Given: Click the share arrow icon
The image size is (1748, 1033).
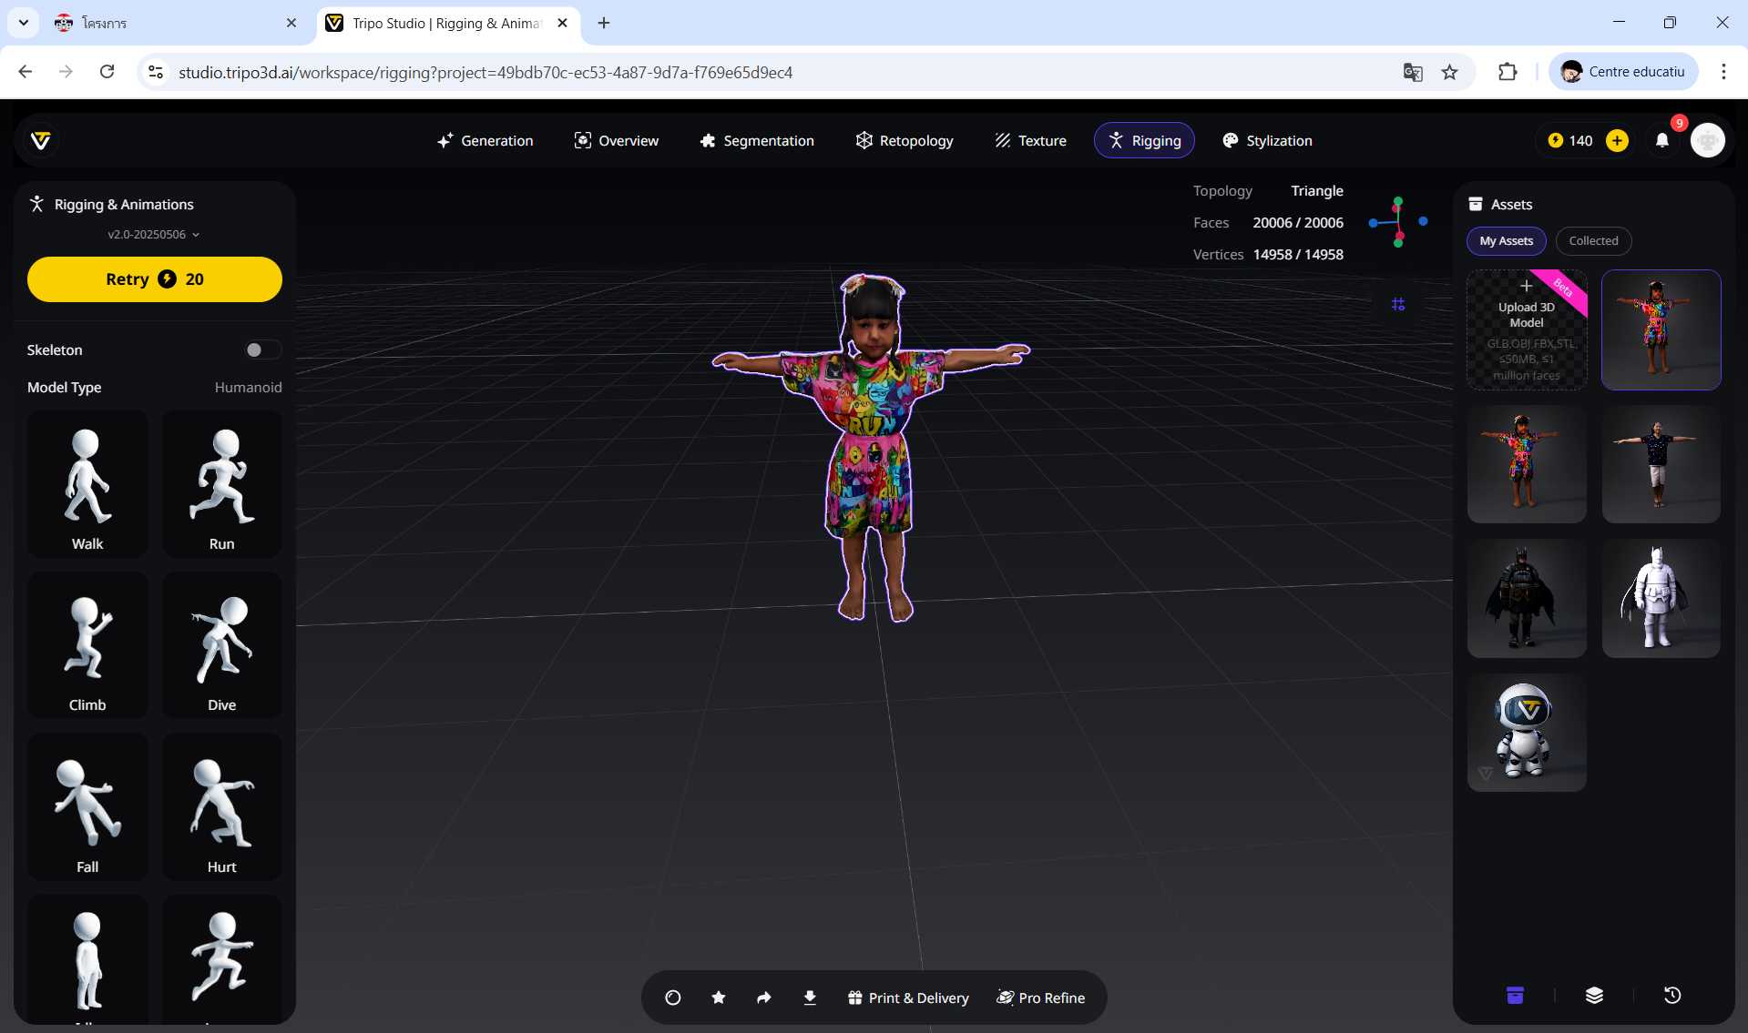Looking at the screenshot, I should click(763, 998).
